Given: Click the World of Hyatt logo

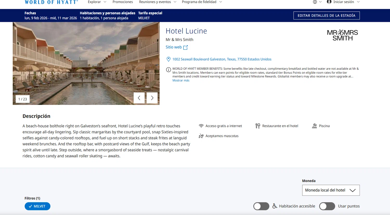Looking at the screenshot, I should coord(51,2).
